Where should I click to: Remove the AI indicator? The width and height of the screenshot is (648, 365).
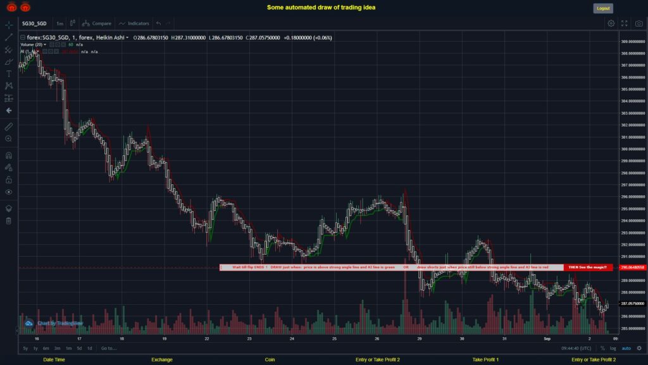pos(56,52)
